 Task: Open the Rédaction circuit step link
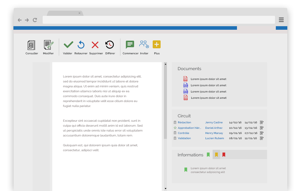(184, 123)
